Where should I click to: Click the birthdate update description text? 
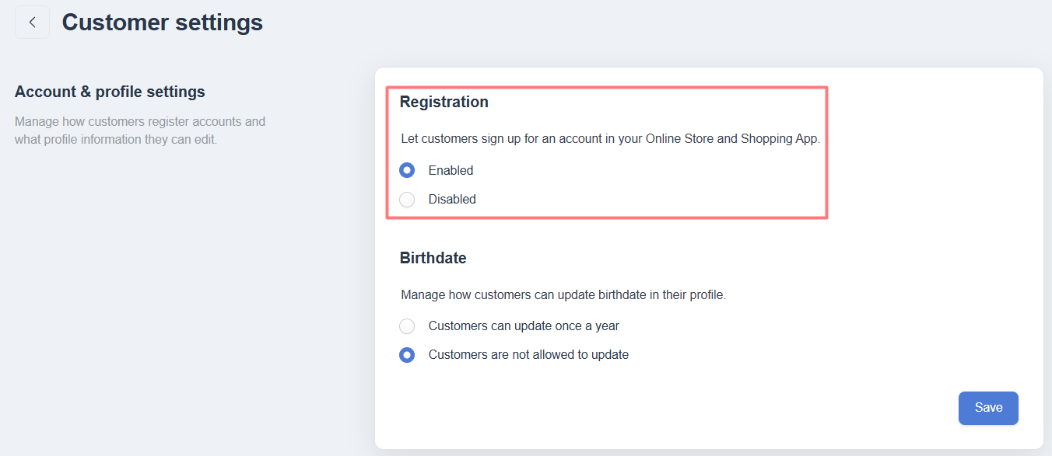(563, 295)
